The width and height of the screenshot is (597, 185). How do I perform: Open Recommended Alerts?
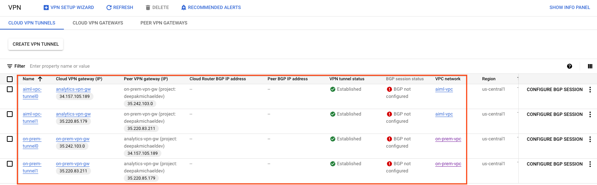(211, 8)
